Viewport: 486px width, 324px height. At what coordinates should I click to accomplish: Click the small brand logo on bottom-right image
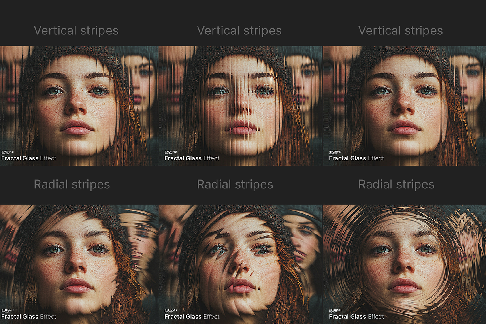[x=335, y=310]
